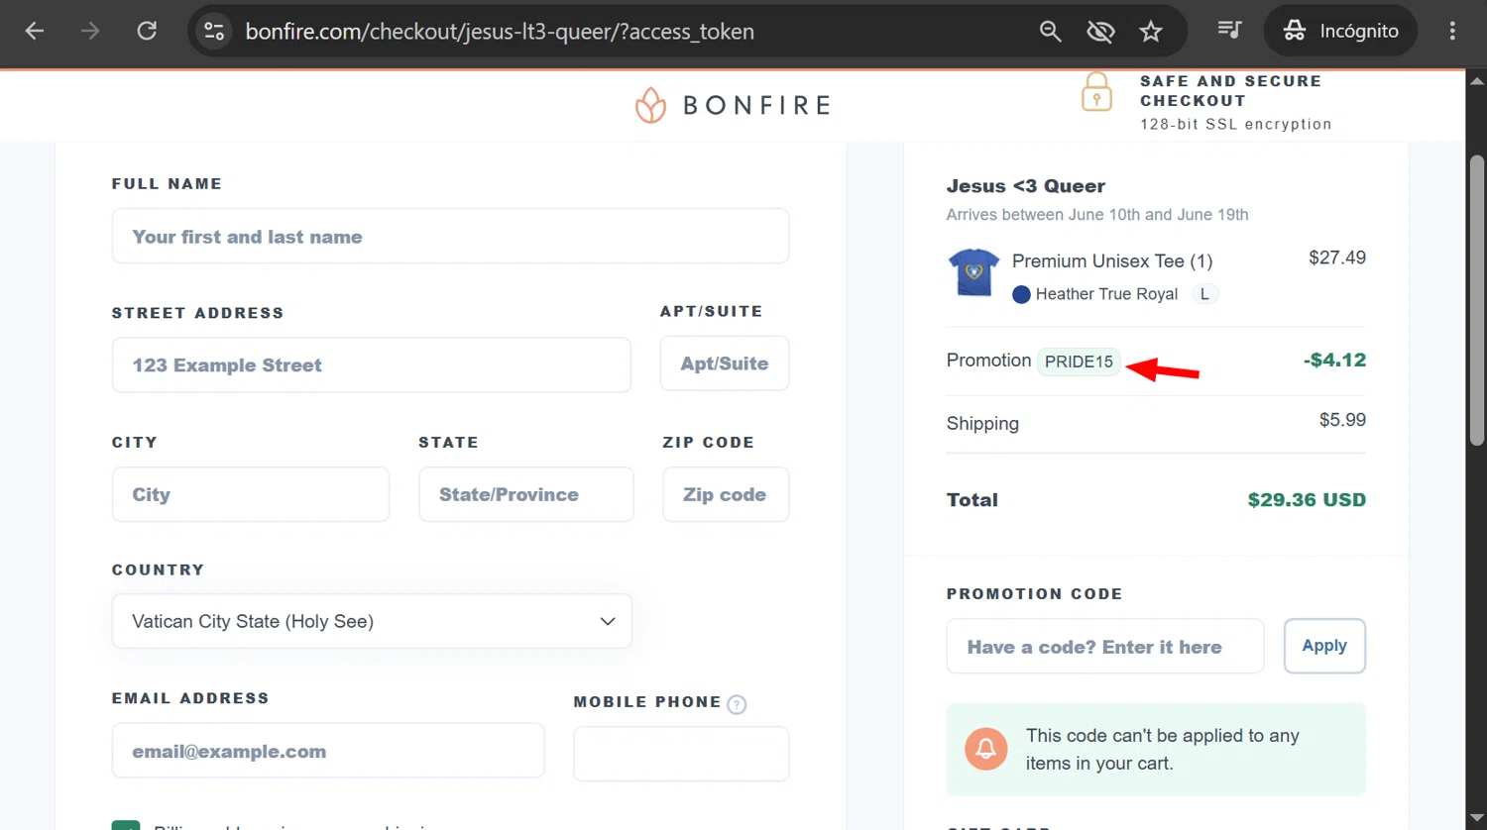This screenshot has height=830, width=1487.
Task: Go forward in browser history
Action: [90, 31]
